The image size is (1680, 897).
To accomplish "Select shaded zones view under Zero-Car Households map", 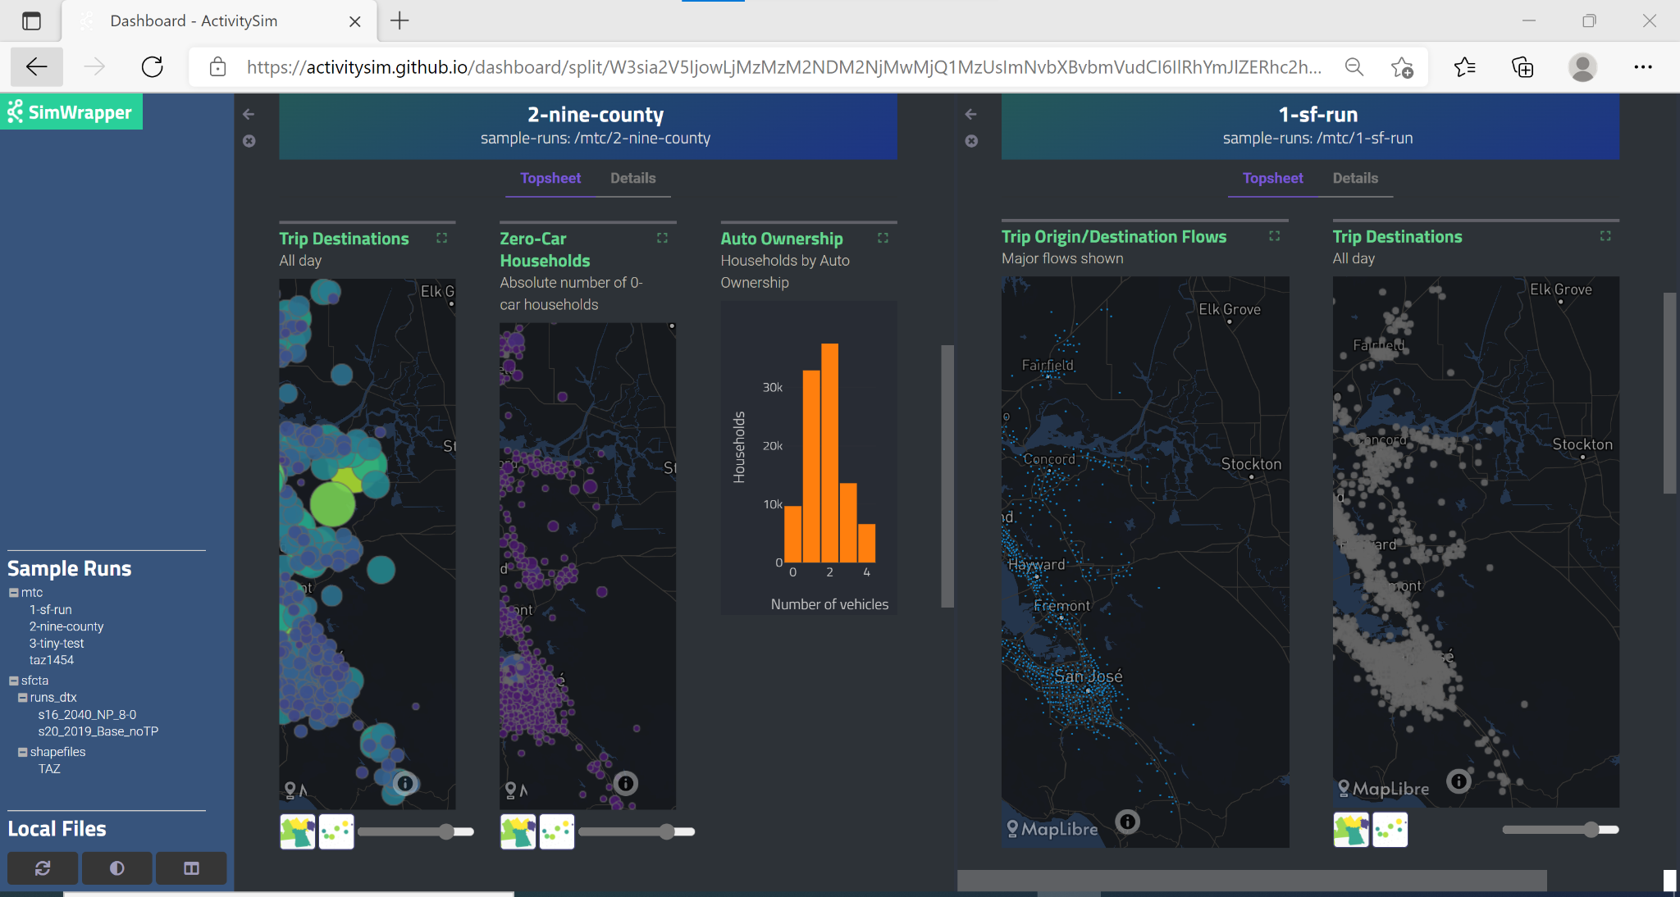I will (x=518, y=831).
